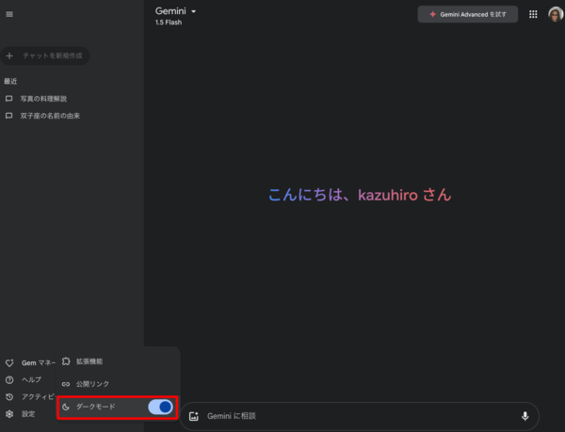Click the plus icon for new chat

tap(9, 56)
